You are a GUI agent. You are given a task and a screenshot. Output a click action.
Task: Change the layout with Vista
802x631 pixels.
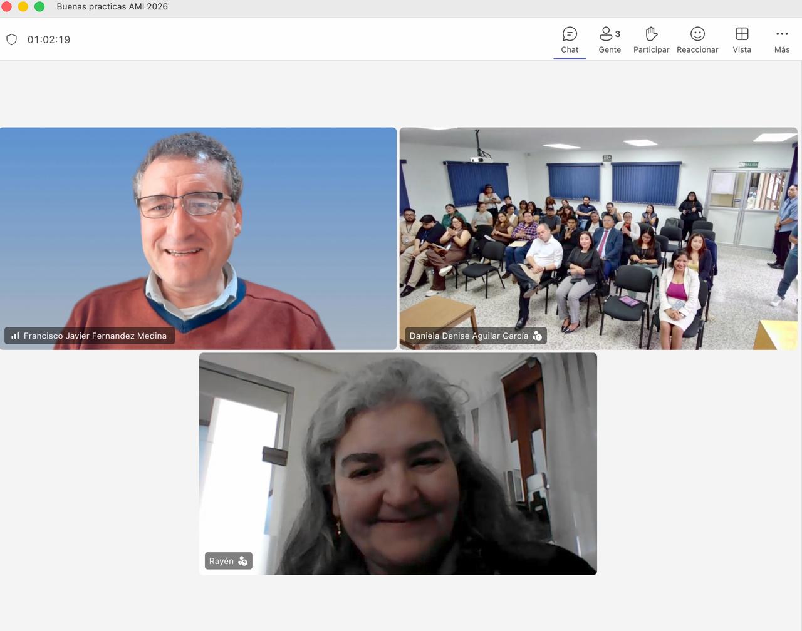tap(742, 40)
